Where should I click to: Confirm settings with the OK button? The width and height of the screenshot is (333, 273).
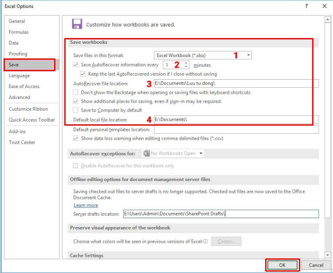[x=282, y=265]
